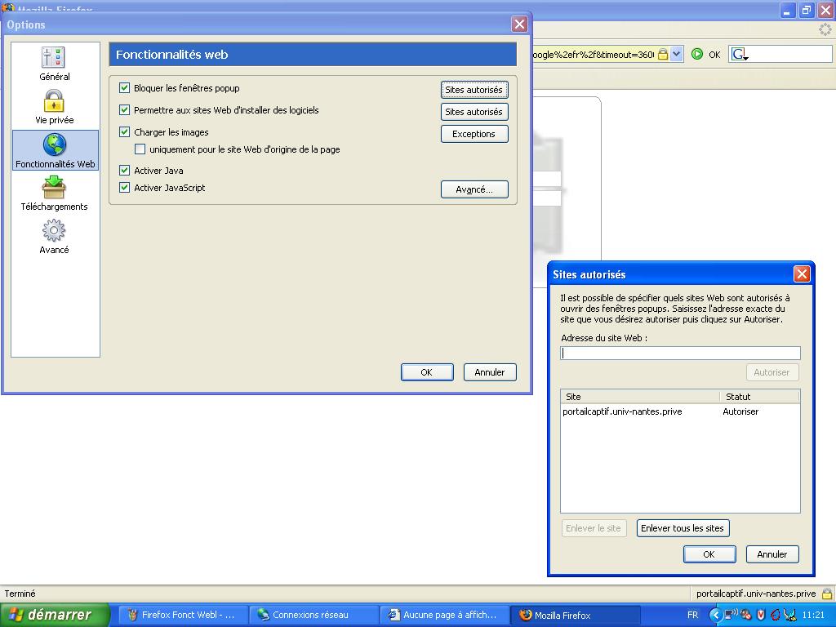Screen dimensions: 836x627
Task: Select portailcaptif.univ-nantes.prive in site list
Action: 622,411
